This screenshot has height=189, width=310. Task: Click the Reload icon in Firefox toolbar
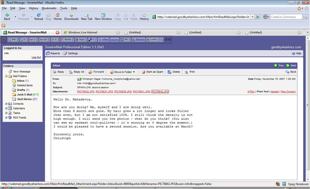pos(38,15)
